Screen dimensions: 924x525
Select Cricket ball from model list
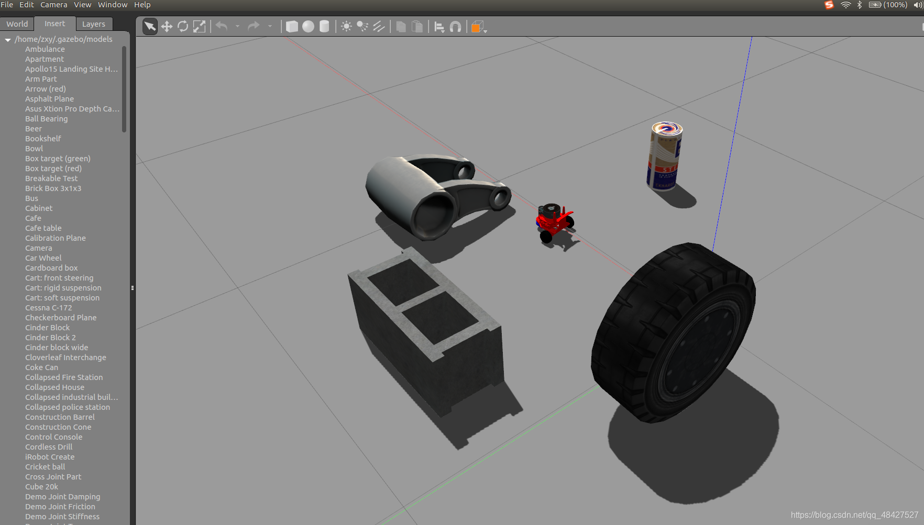46,467
